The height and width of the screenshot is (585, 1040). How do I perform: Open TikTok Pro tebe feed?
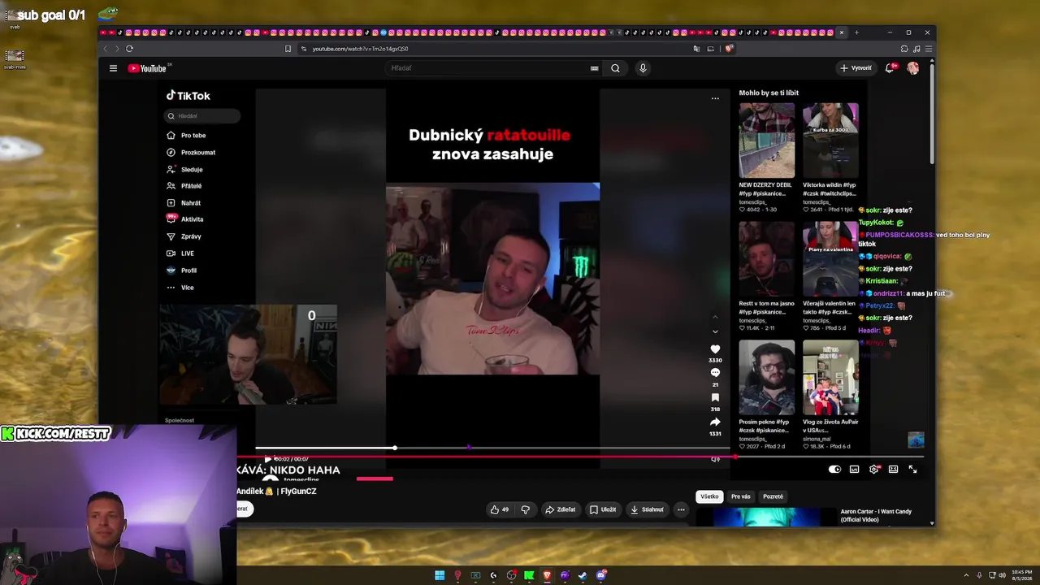tap(193, 136)
